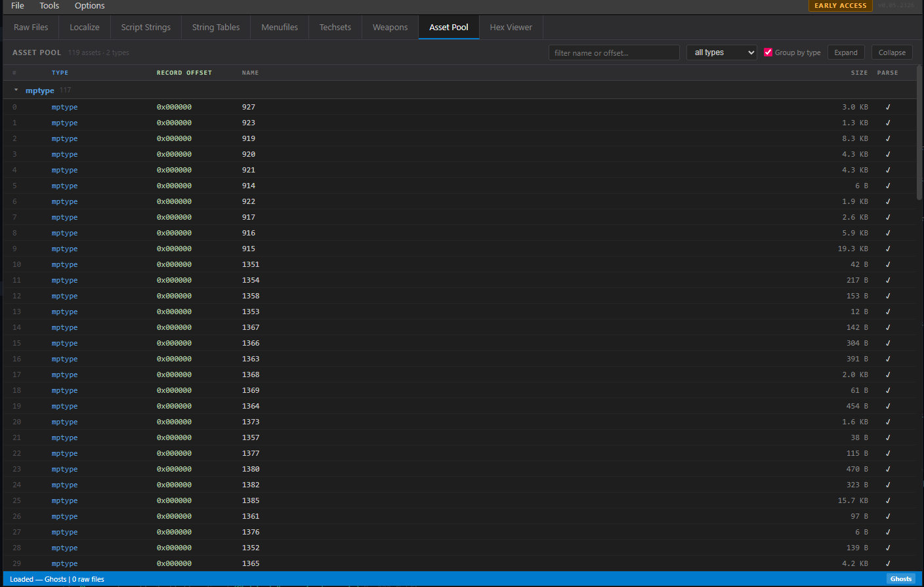The height and width of the screenshot is (587, 924).
Task: Sort by the SIZE column header
Action: tap(859, 73)
